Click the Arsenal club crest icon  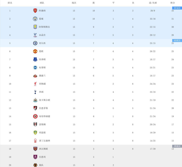(35, 11)
